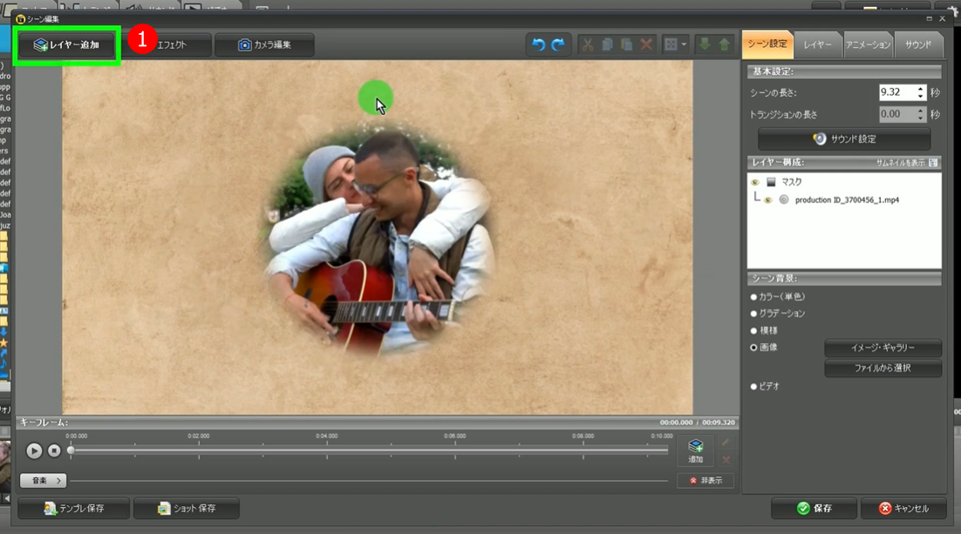Click the green up arrow to move layer up
Viewport: 961px width, 534px height.
pos(724,44)
